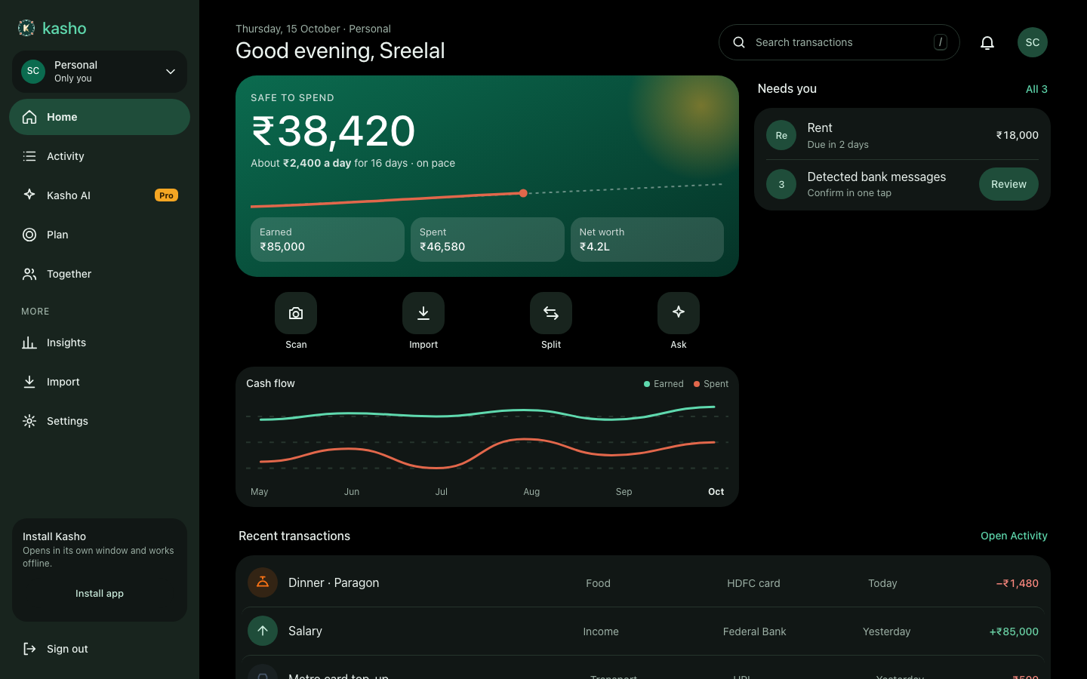
Task: Expand the Personal account switcher
Action: 100,72
